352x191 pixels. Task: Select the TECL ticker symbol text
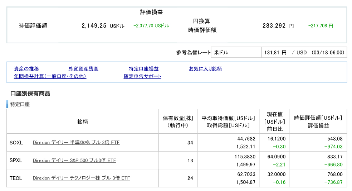click(x=16, y=178)
